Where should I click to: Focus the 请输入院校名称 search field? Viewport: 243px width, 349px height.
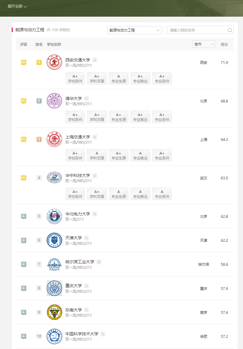pos(197,30)
